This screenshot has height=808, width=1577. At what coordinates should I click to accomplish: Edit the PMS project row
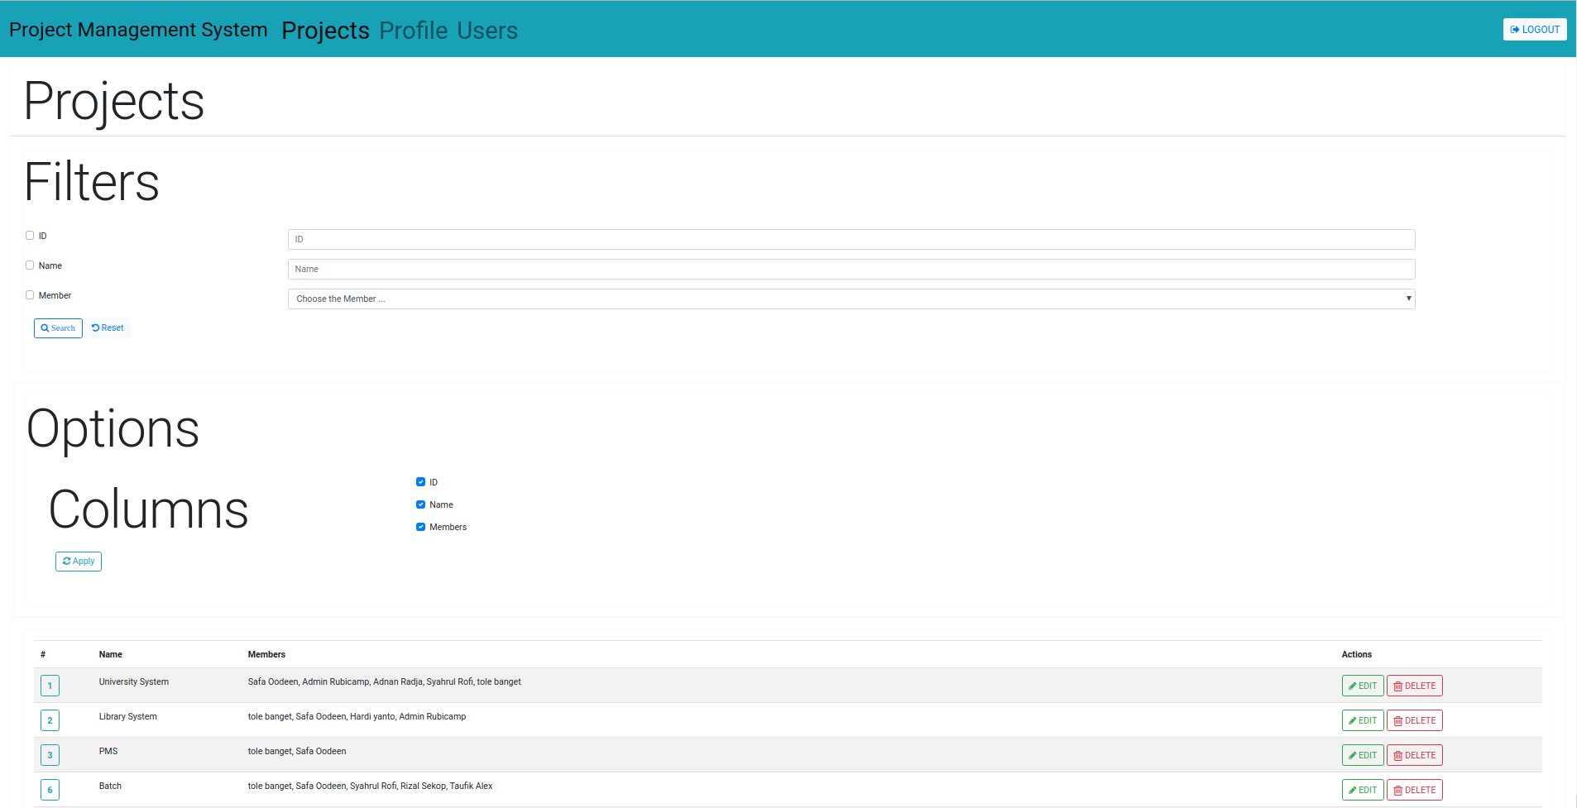[1362, 756]
